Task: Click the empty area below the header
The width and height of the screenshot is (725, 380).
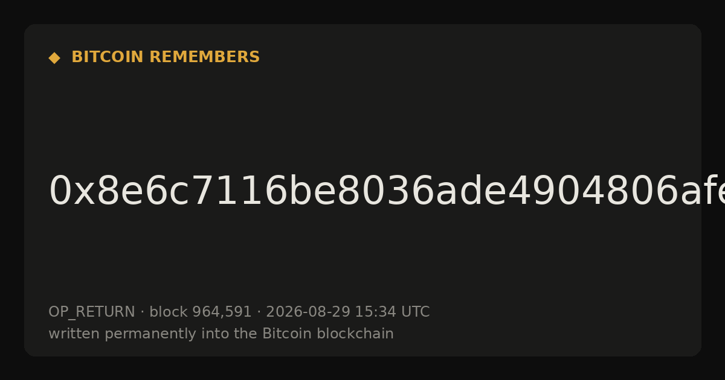Action: point(362,115)
